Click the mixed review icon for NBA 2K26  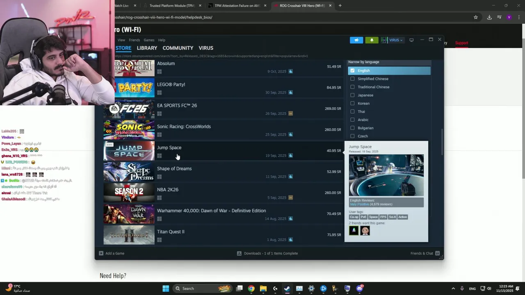click(290, 197)
